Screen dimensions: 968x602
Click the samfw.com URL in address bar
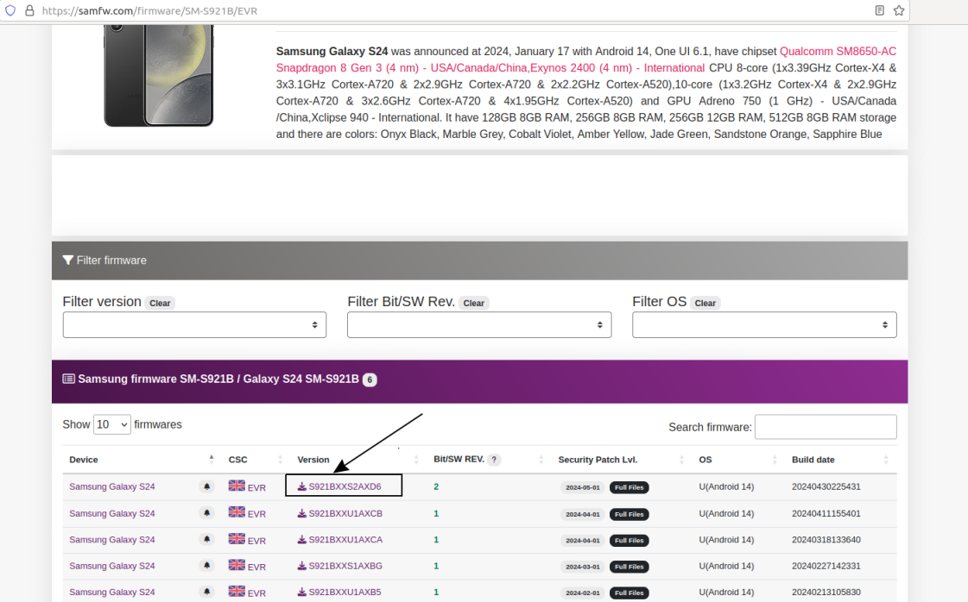[149, 10]
